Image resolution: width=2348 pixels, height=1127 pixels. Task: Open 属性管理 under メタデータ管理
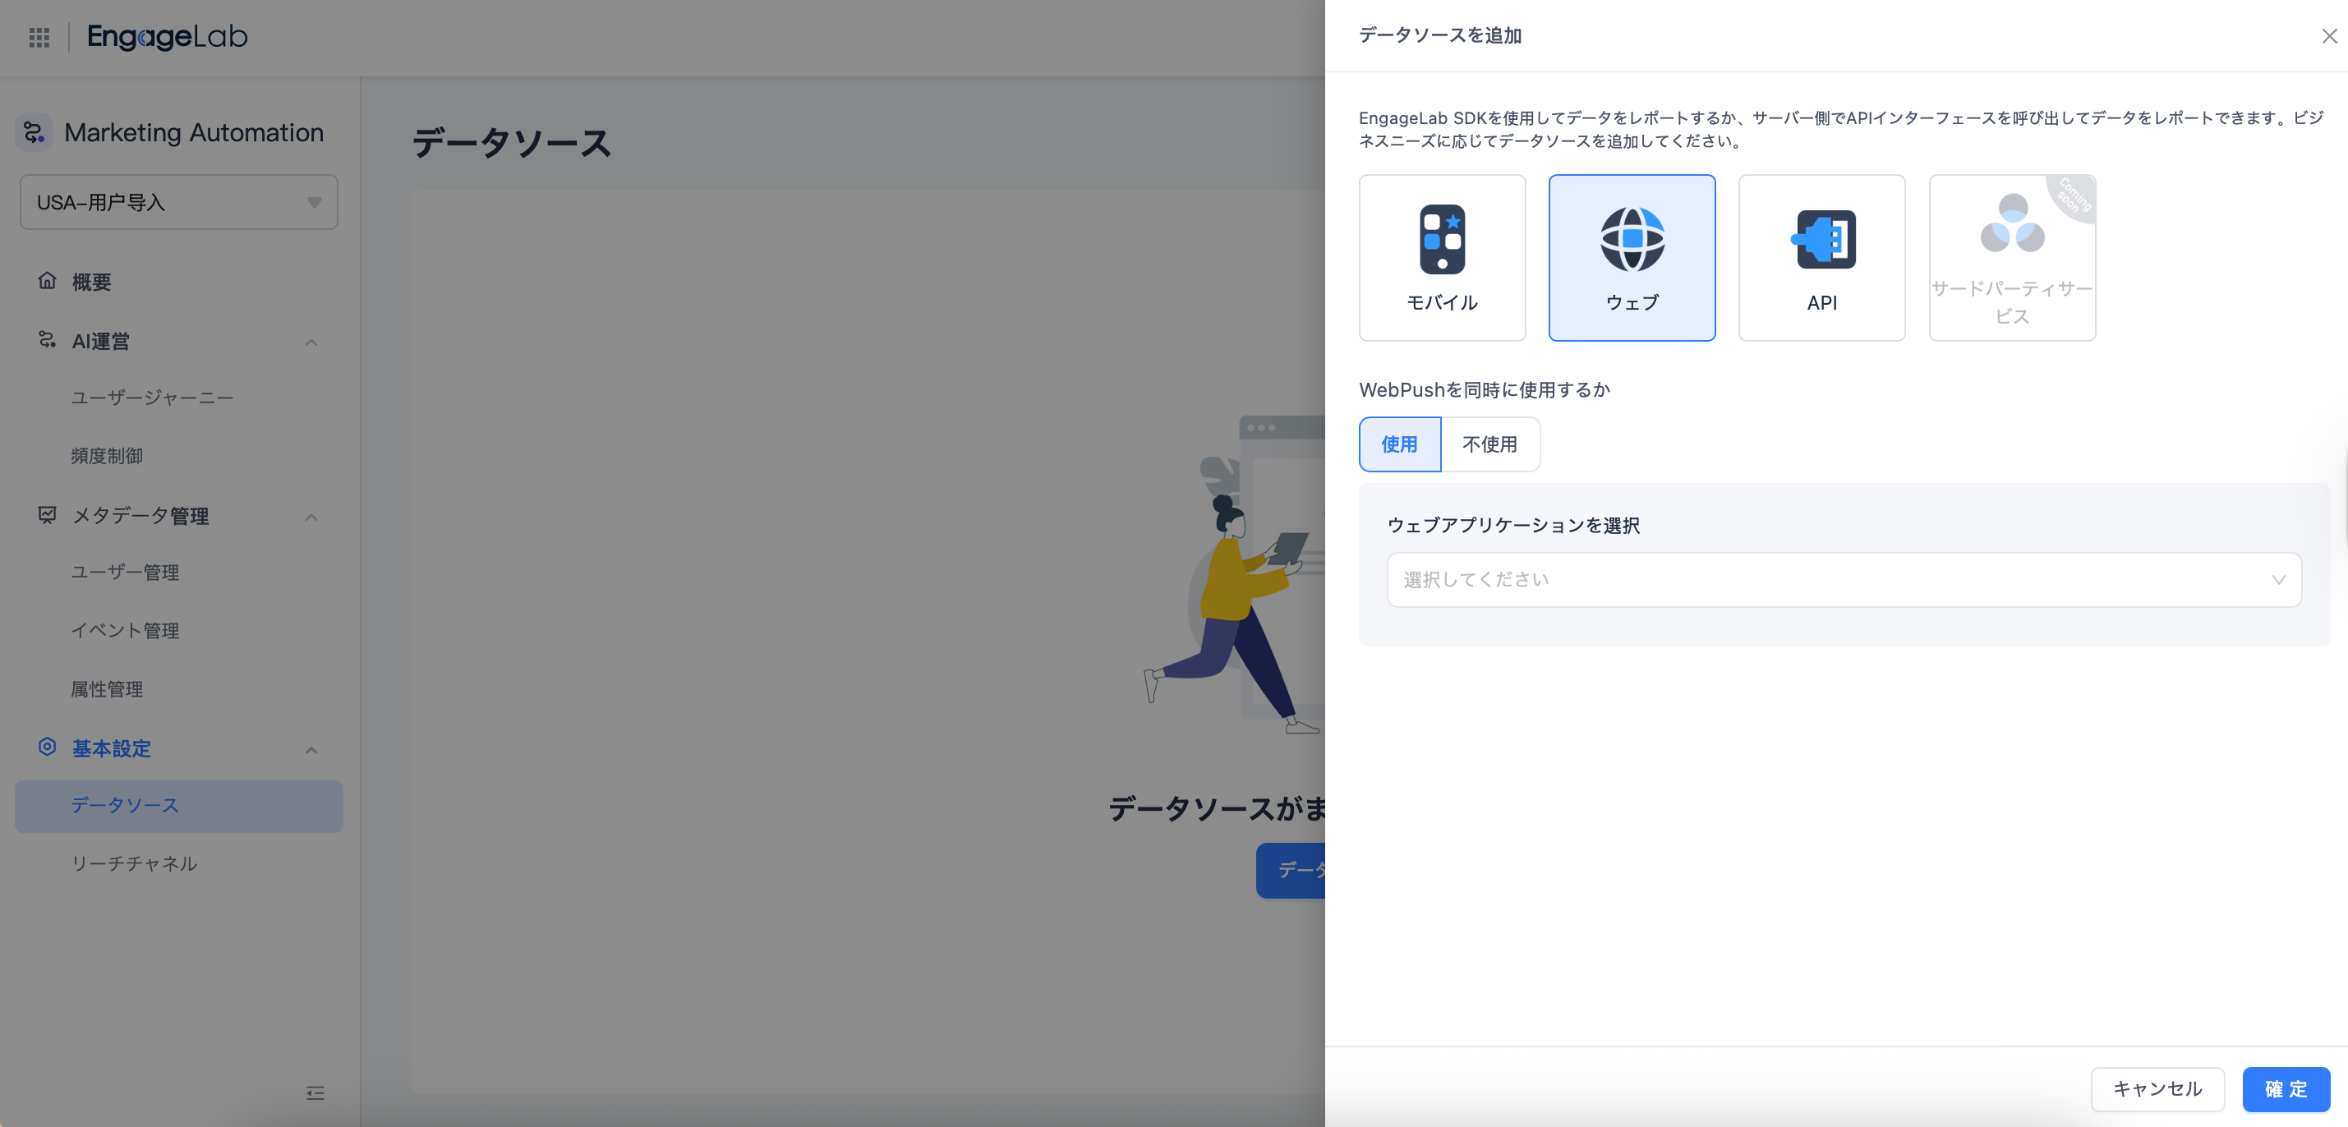107,690
